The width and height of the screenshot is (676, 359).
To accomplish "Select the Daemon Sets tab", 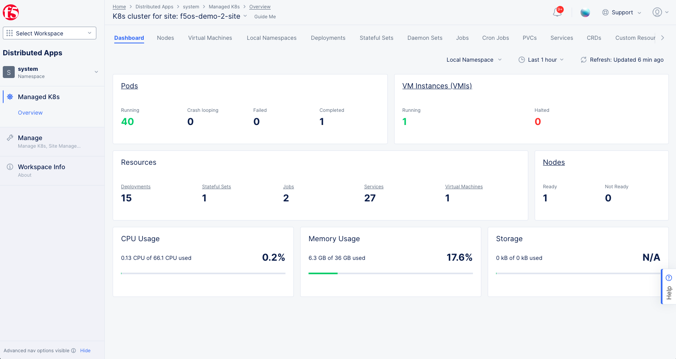I will tap(425, 38).
